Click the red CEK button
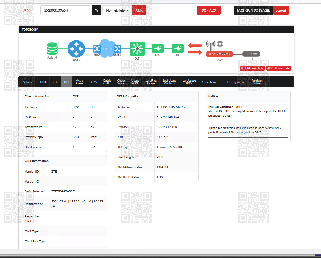Screen dimensions: 321x258 139,10
